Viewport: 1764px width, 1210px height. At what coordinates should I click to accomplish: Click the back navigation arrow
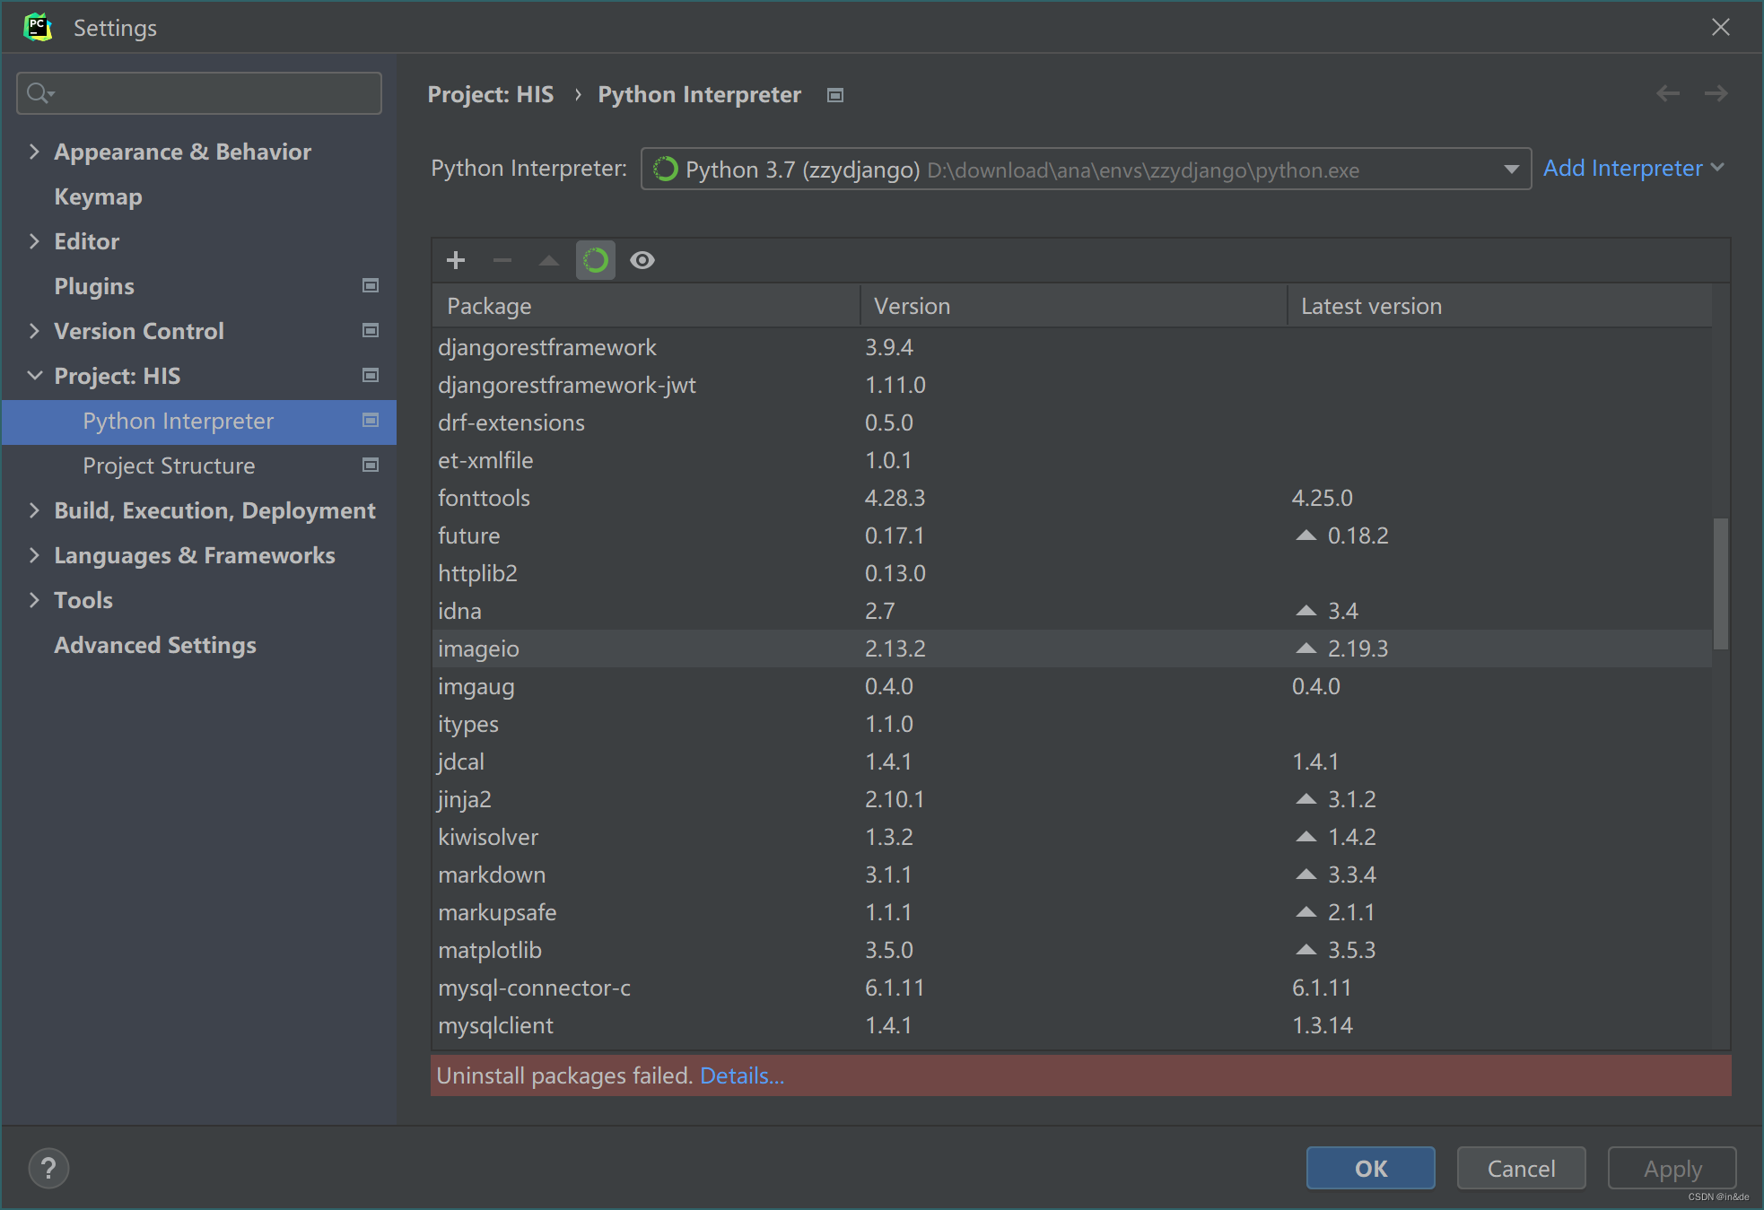tap(1668, 93)
